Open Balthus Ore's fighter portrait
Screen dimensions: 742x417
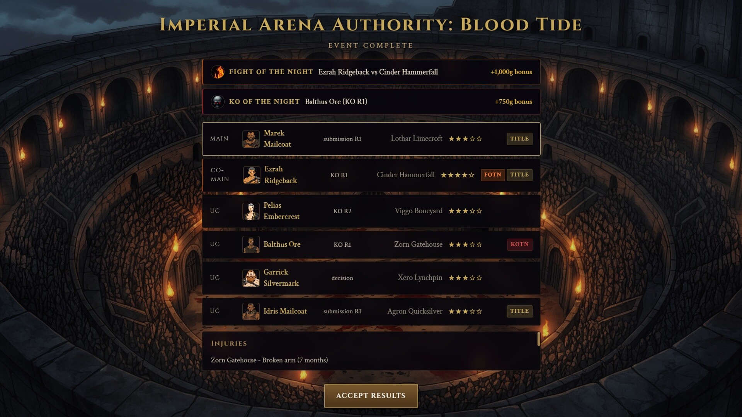(251, 244)
